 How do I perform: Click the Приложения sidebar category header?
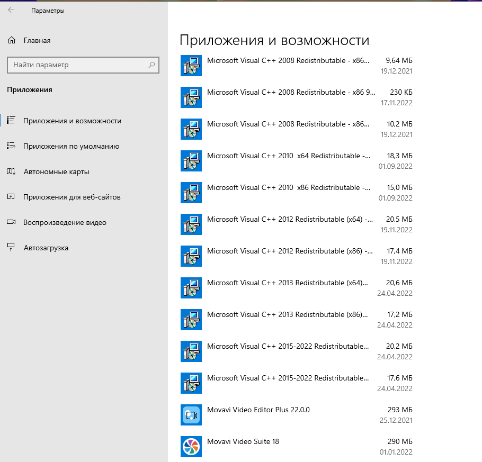30,89
